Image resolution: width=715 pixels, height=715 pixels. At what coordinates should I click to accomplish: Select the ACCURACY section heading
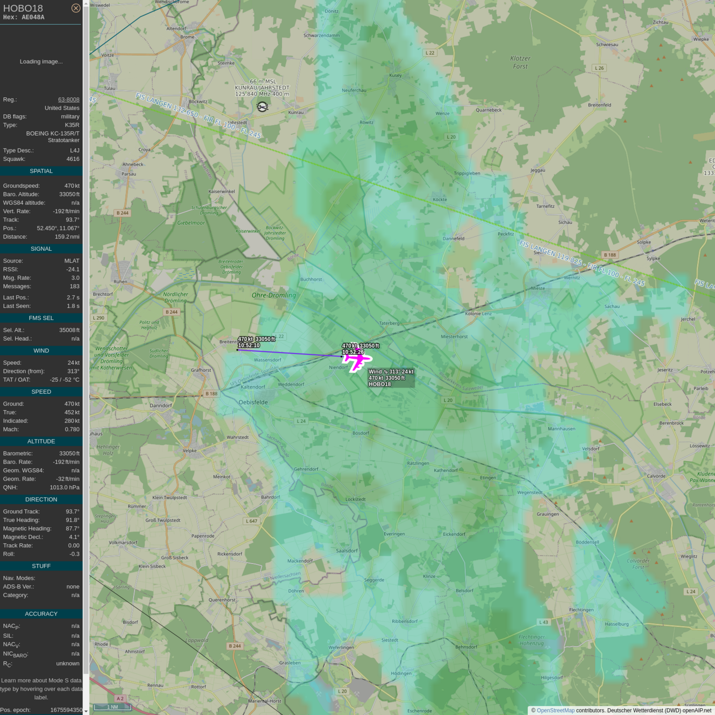pyautogui.click(x=41, y=614)
